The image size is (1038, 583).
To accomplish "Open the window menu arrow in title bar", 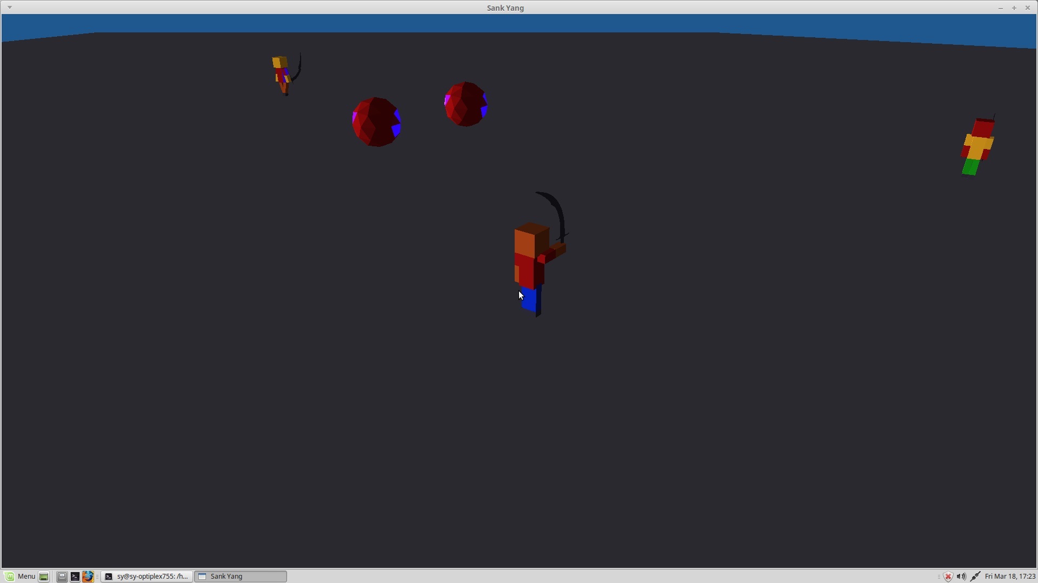I will click(9, 8).
